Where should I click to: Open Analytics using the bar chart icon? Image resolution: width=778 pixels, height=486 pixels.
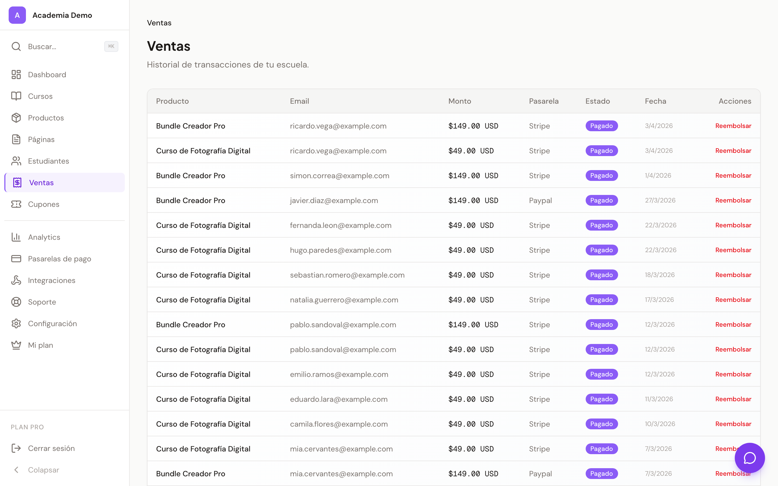pos(17,237)
